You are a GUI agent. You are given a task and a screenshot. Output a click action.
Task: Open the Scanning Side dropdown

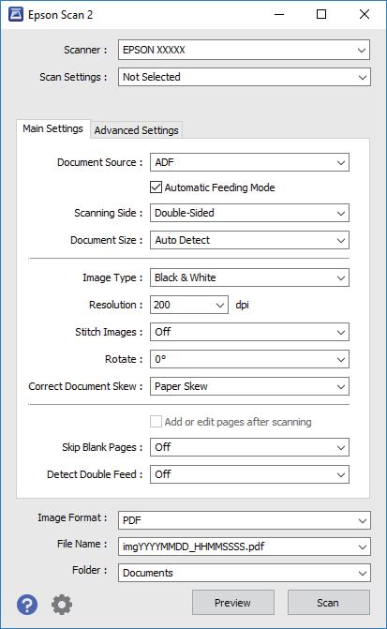point(249,213)
